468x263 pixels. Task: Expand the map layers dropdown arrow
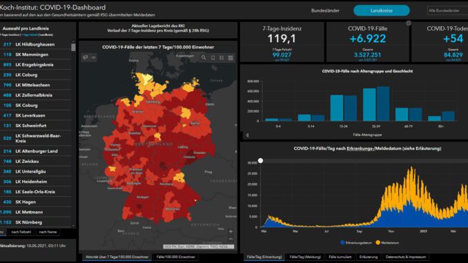click(x=93, y=57)
